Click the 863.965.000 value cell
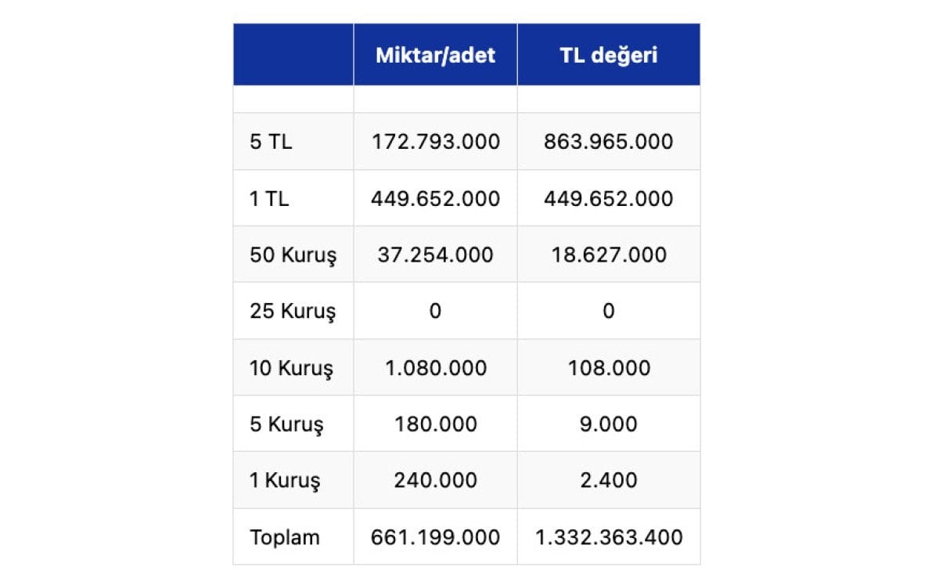Image resolution: width=939 pixels, height=578 pixels. (608, 143)
